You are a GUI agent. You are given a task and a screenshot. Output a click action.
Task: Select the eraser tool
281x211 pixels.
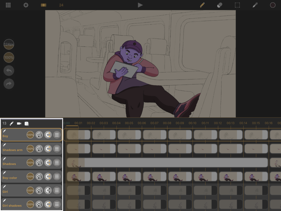click(x=220, y=5)
